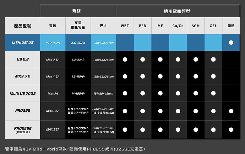This screenshot has width=245, height=154.
Task: Select the PRO25SE (附壁掛架) product name
Action: (23, 130)
